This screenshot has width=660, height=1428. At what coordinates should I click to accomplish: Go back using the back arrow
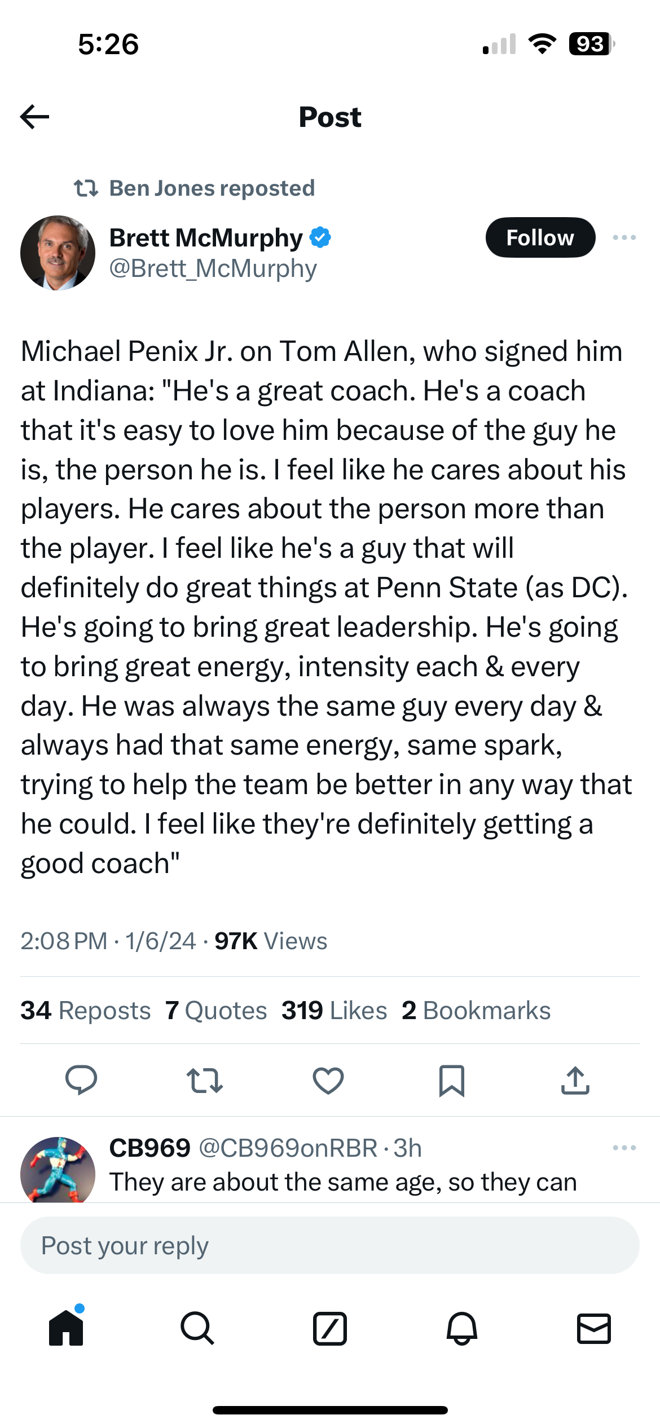(35, 117)
